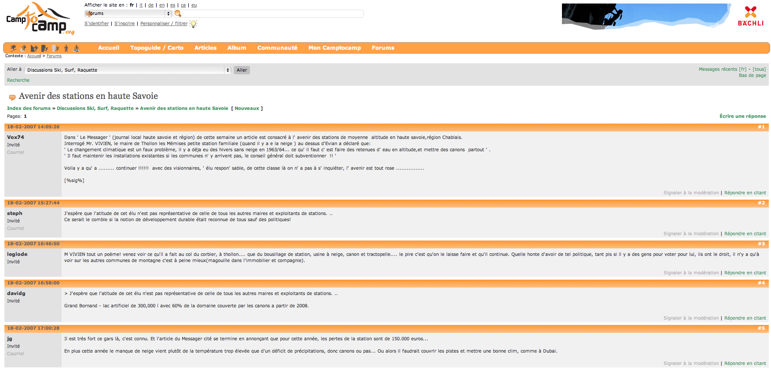This screenshot has width=771, height=368.
Task: Click the 'Écrire une réponse' link
Action: [742, 116]
